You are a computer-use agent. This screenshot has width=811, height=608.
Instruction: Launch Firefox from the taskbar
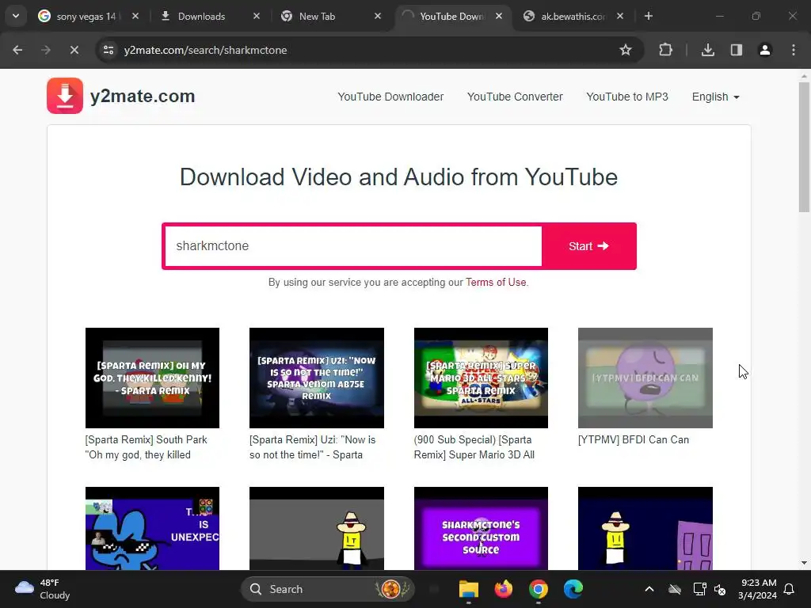tap(503, 589)
